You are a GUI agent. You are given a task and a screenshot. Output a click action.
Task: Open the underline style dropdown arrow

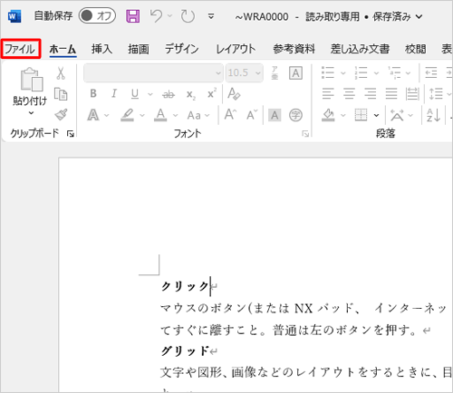(x=150, y=94)
